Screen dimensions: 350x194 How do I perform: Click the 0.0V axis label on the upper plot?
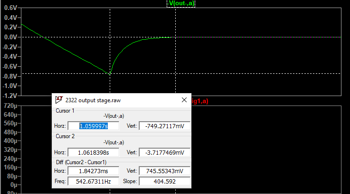click(10, 37)
